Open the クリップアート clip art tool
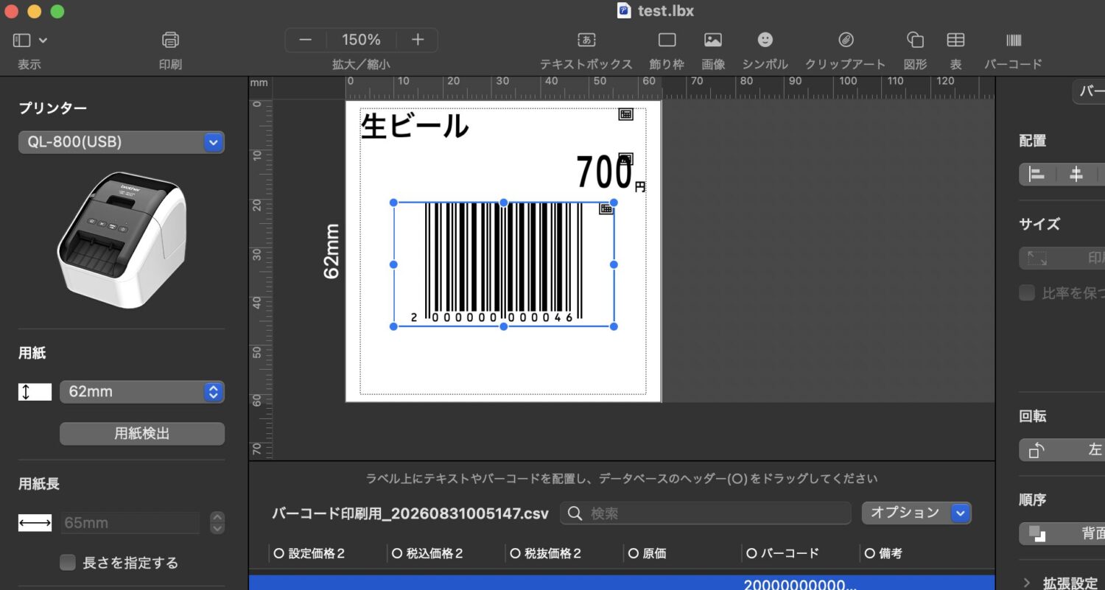 846,40
